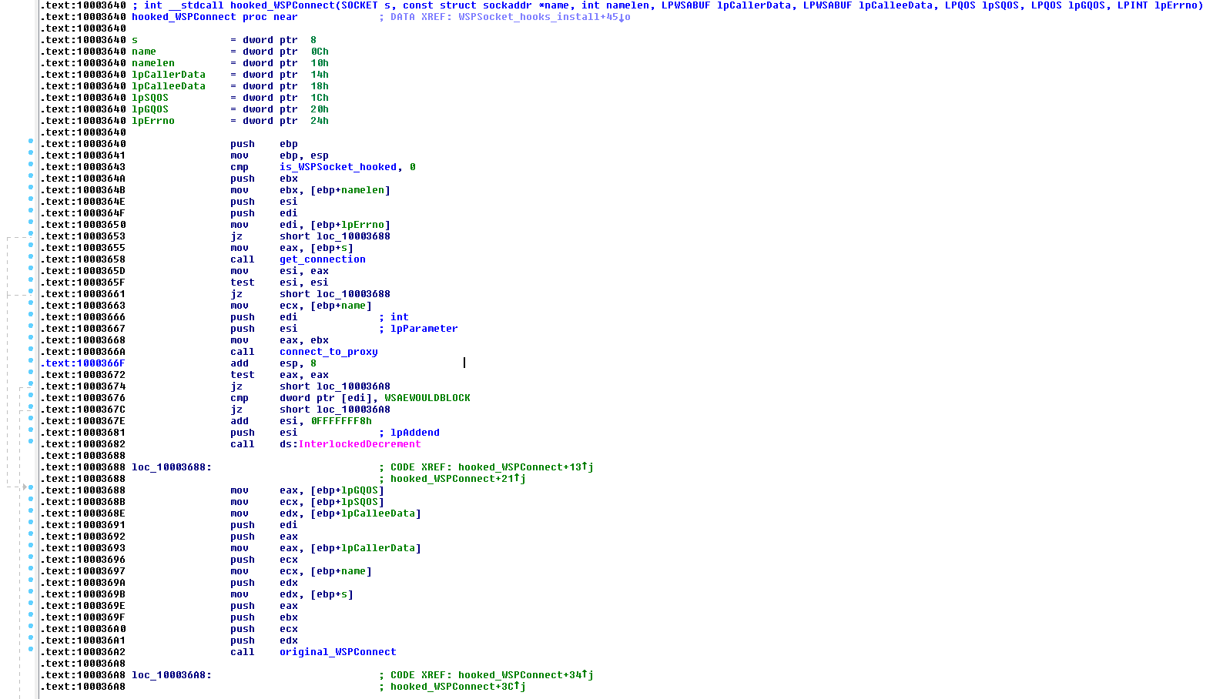Click jump target loc_10003688 at address 10003653
1213x699 pixels.
[354, 236]
